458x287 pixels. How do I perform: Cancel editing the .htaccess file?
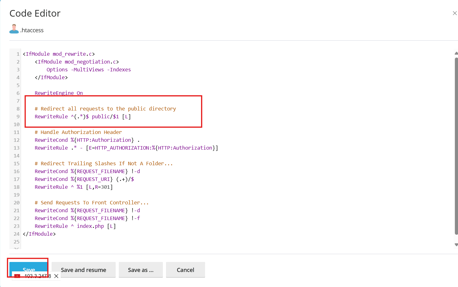pyautogui.click(x=185, y=269)
